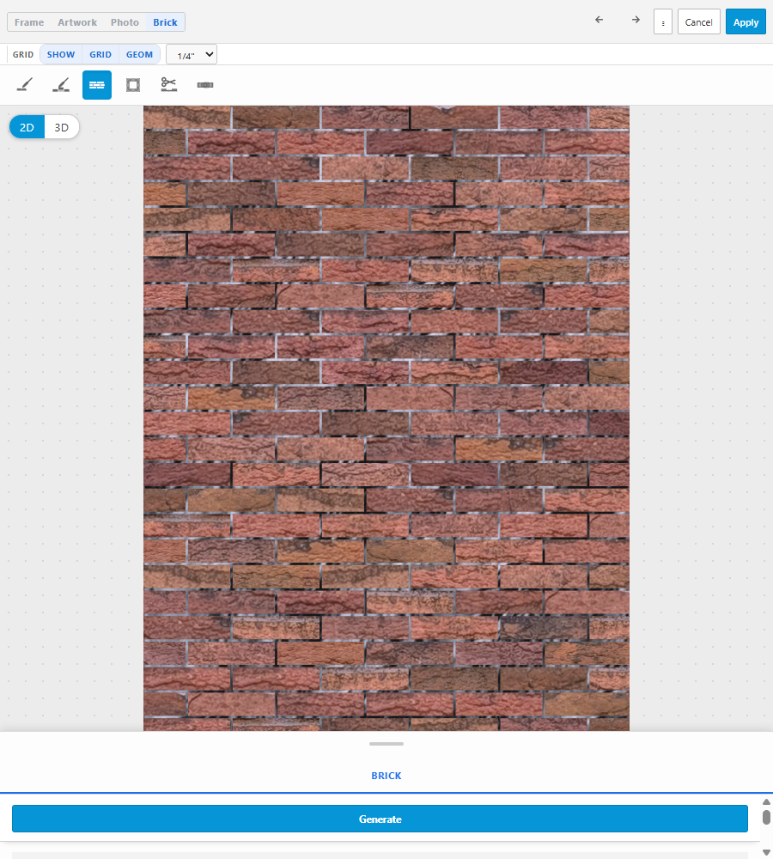Click the brick wall preview canvas
The width and height of the screenshot is (773, 859).
pos(386,418)
